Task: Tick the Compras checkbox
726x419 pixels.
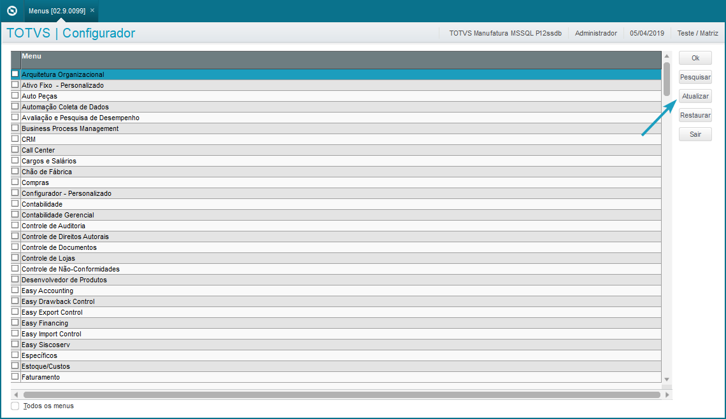Action: (15, 182)
